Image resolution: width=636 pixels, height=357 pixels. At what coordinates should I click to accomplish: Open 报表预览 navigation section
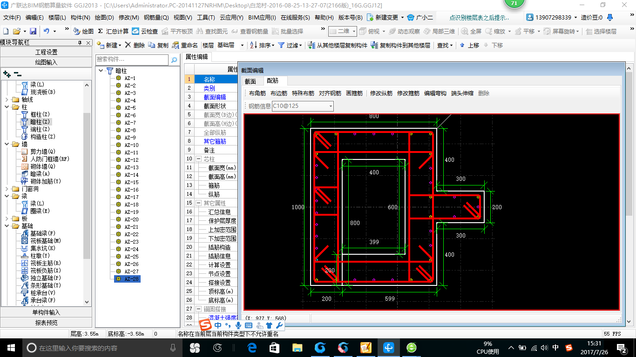pyautogui.click(x=46, y=322)
